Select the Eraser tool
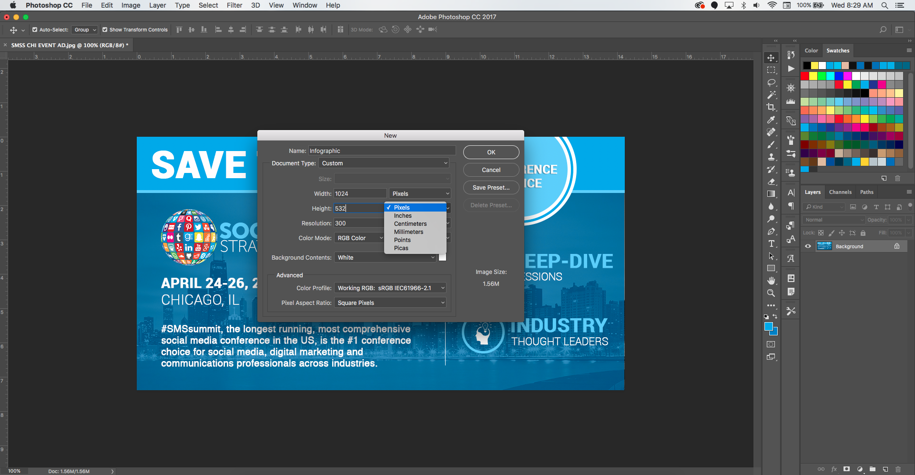 point(771,182)
